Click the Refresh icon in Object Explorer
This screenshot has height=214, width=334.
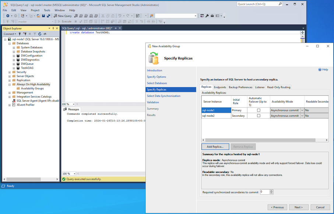(x=40, y=34)
